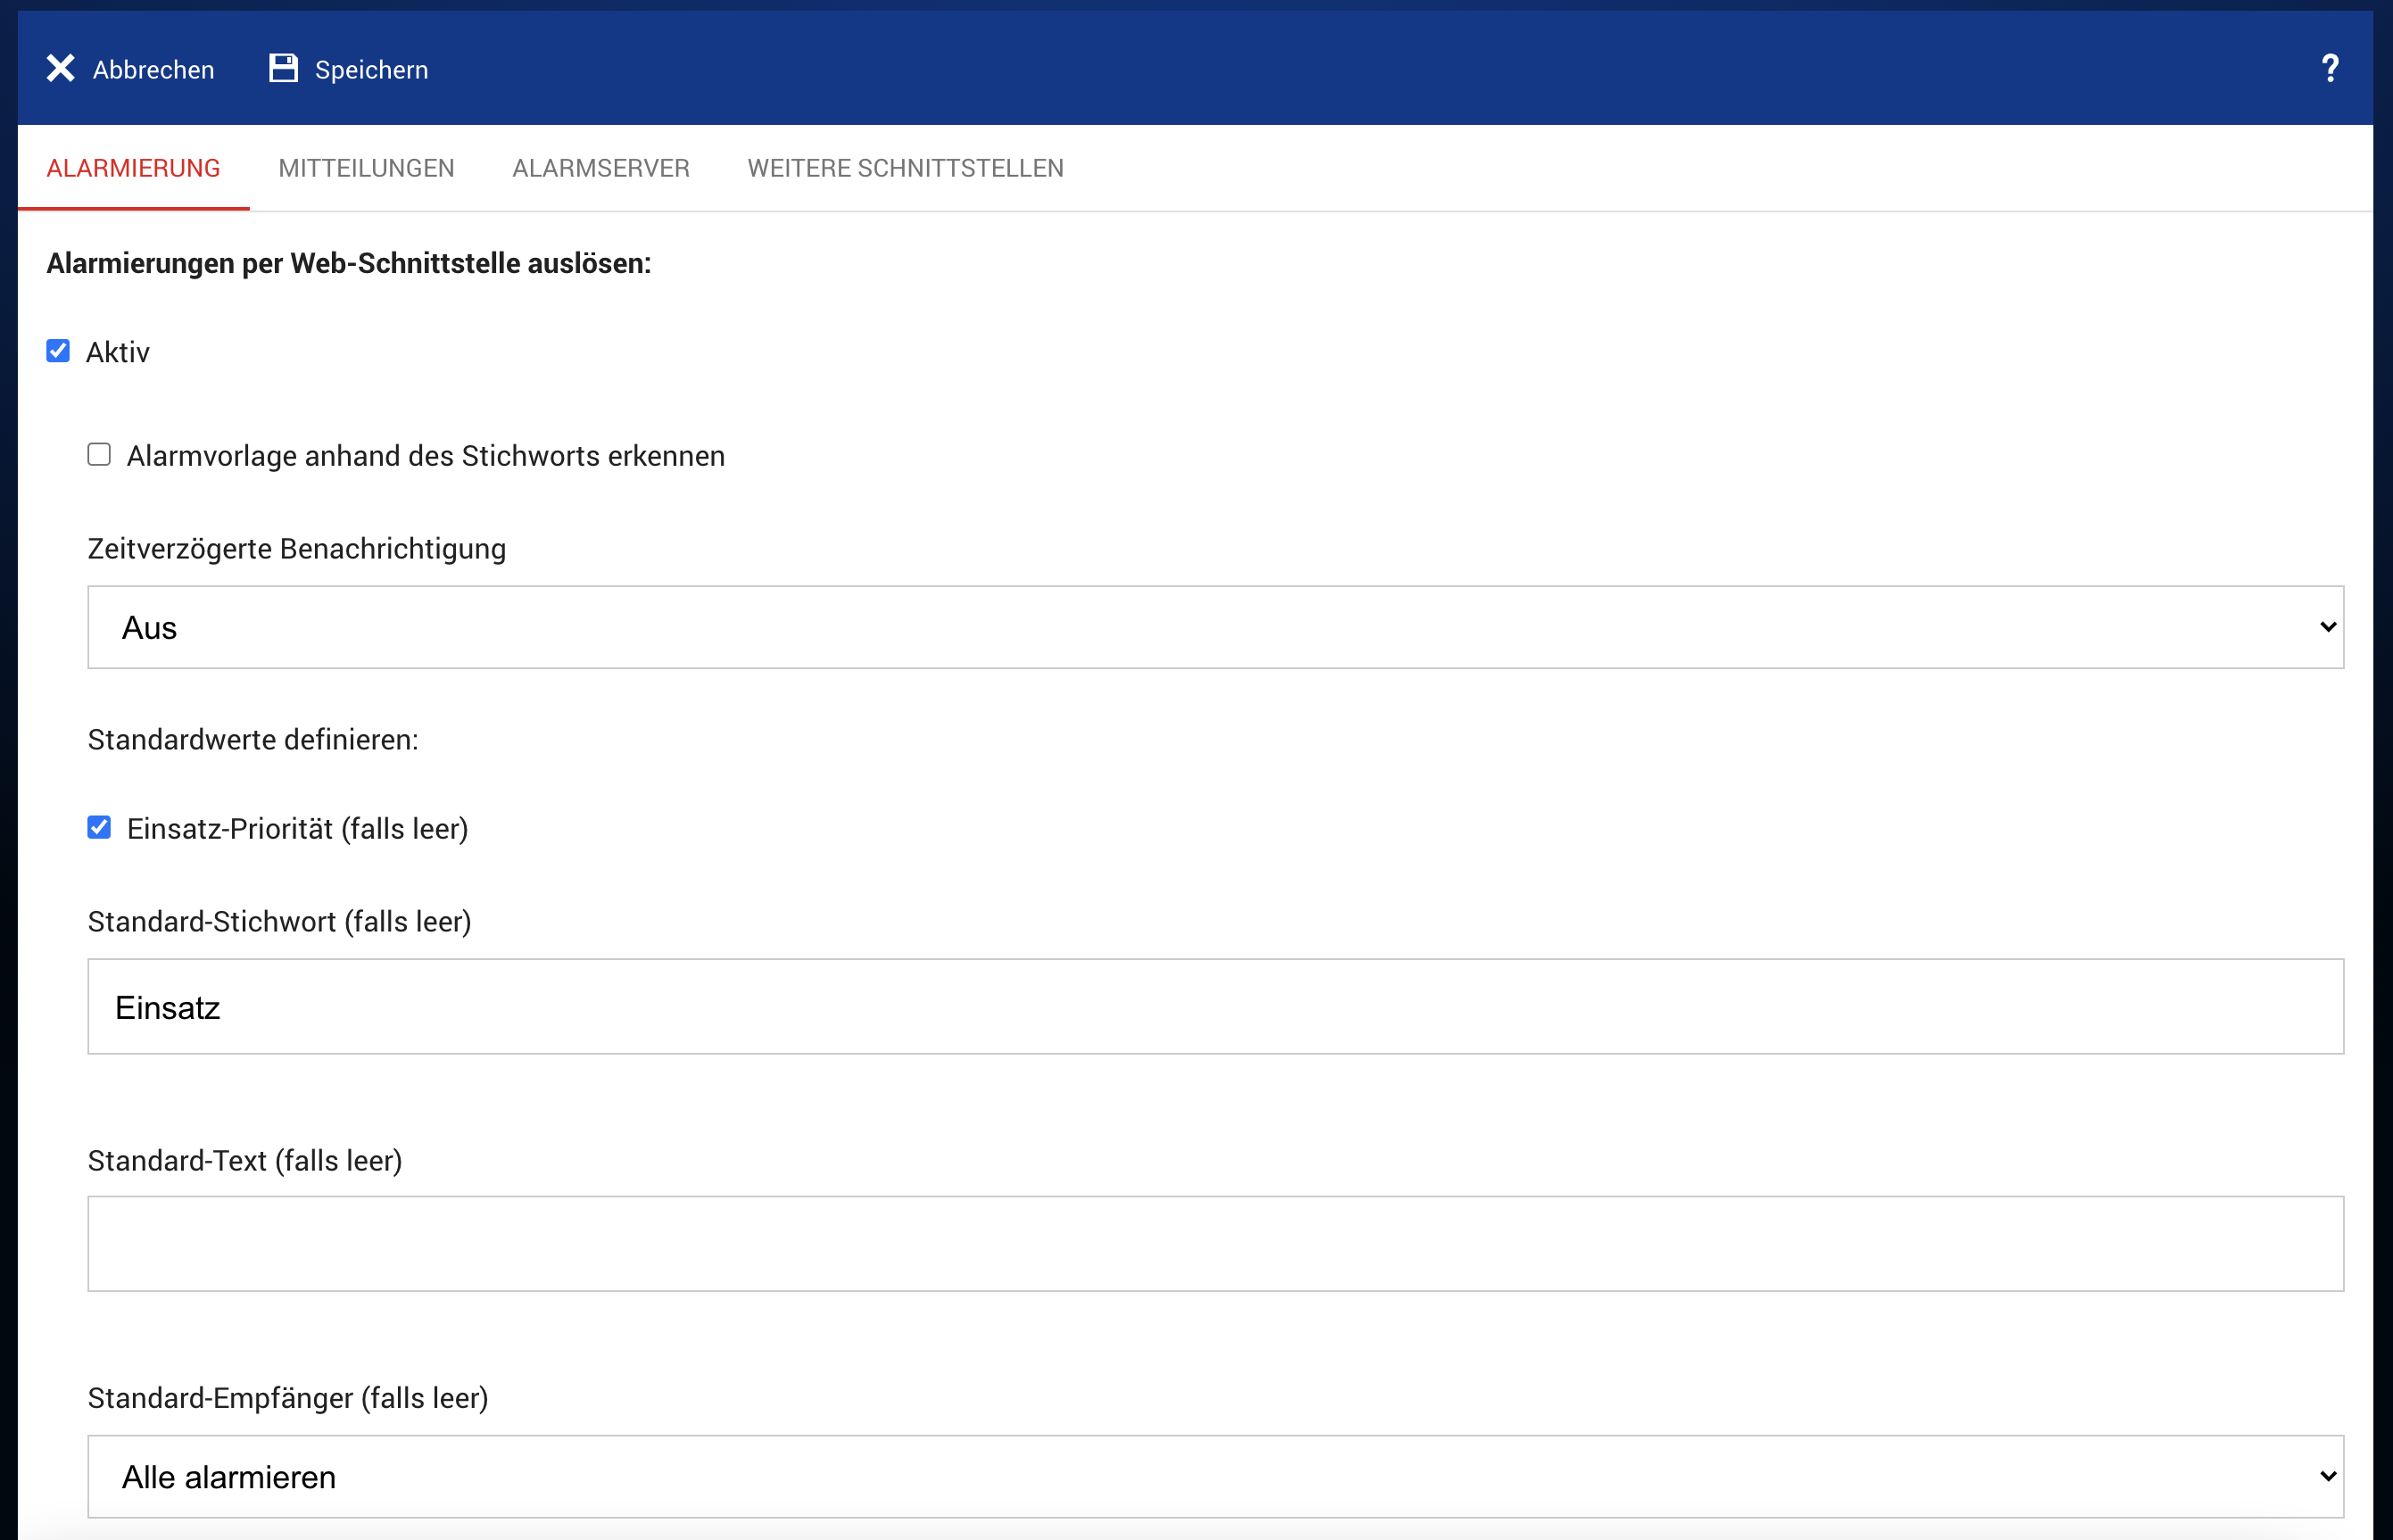Open help via question mark icon
Screen dimensions: 2393x1540
click(2329, 69)
